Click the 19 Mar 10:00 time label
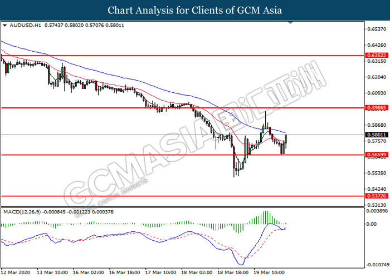Screen dimensions: 390x278 269,272
